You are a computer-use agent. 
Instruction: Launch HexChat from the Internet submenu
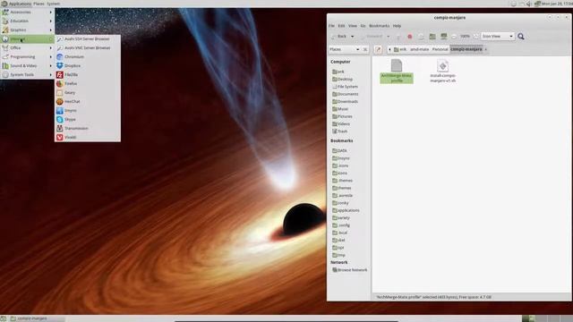88,101
